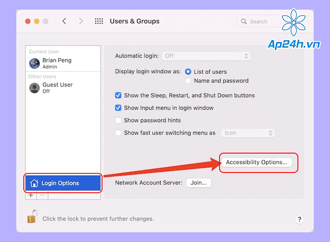Click Guest User silhouette avatar

[x=34, y=88]
